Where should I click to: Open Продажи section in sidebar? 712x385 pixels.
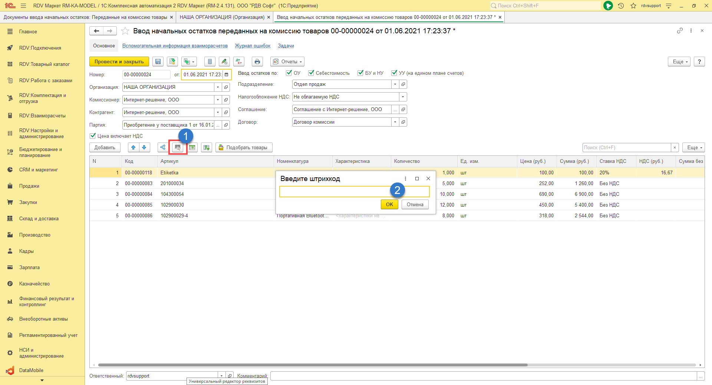point(29,186)
